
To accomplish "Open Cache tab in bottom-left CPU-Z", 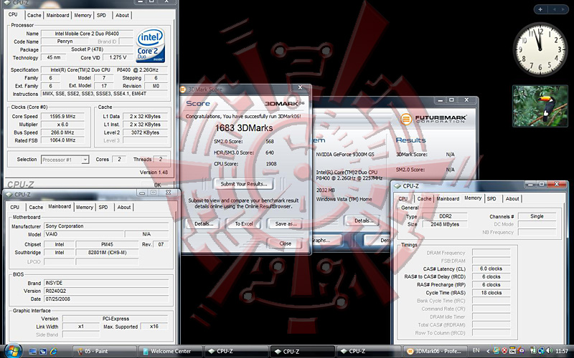I will (x=36, y=207).
